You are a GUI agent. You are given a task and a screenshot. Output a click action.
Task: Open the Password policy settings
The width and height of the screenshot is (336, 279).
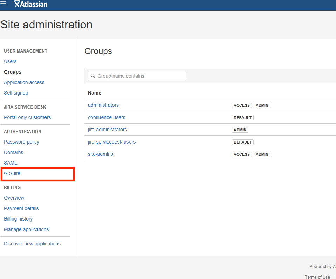click(x=21, y=142)
